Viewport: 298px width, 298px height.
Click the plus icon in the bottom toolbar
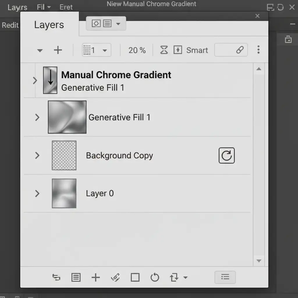coord(95,277)
